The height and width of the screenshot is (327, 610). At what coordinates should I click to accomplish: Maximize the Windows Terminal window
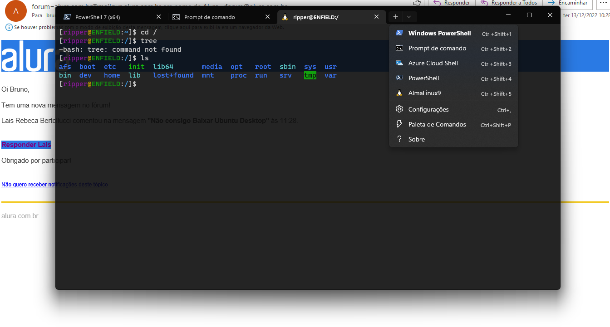coord(529,15)
